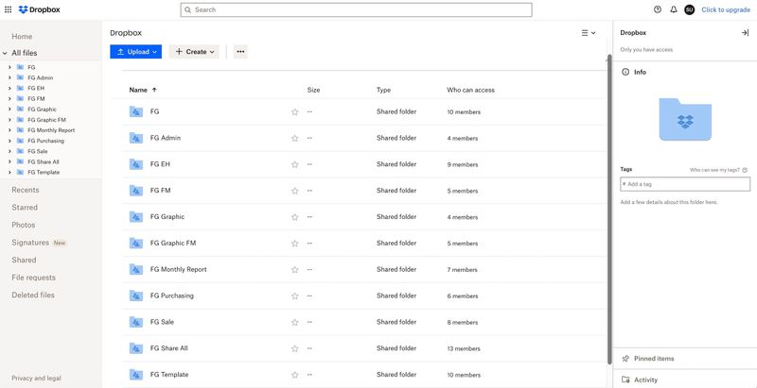Image resolution: width=757 pixels, height=388 pixels.
Task: Click the SU account avatar
Action: pos(689,9)
